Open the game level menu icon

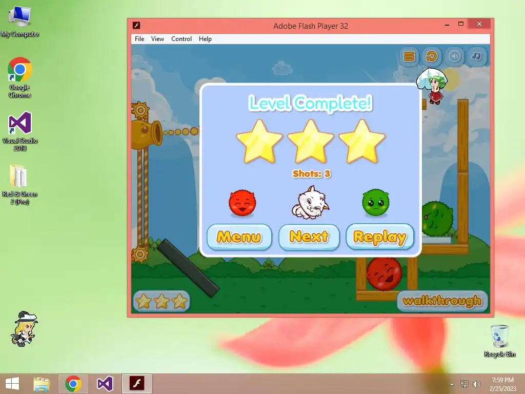pyautogui.click(x=409, y=56)
